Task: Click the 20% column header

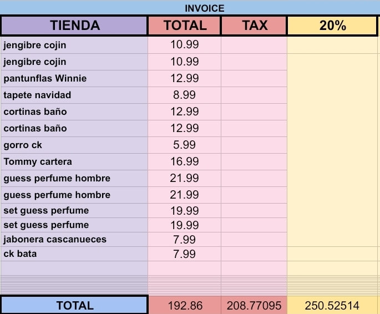Action: [333, 26]
